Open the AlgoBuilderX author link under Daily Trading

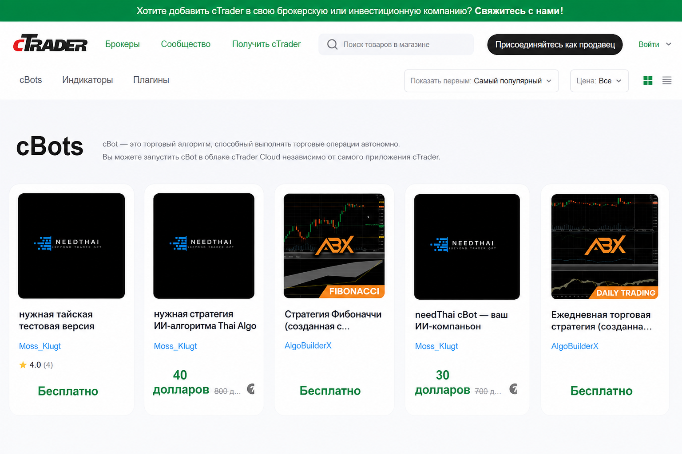pyautogui.click(x=575, y=346)
